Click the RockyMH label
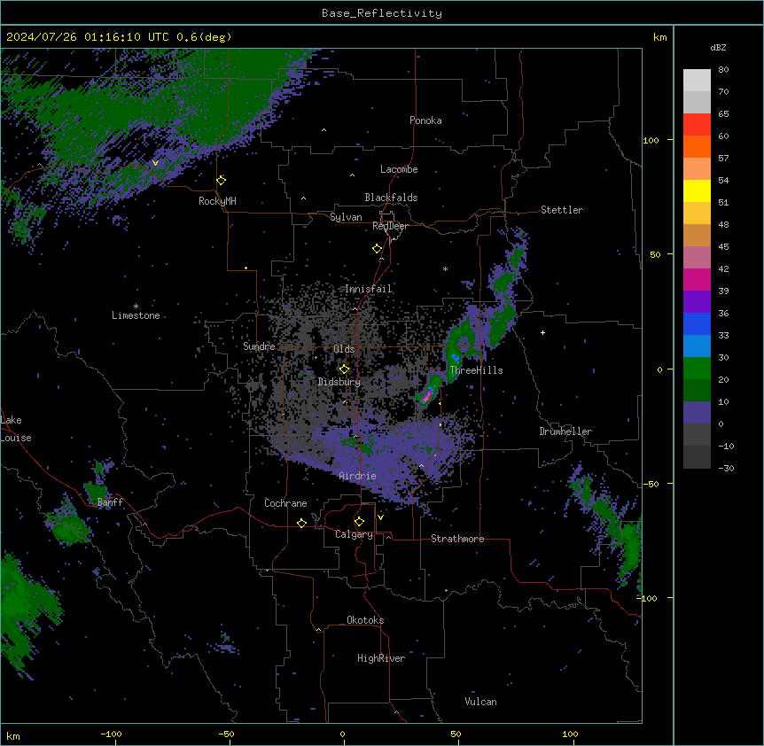Screen dimensions: 764x746 217,201
